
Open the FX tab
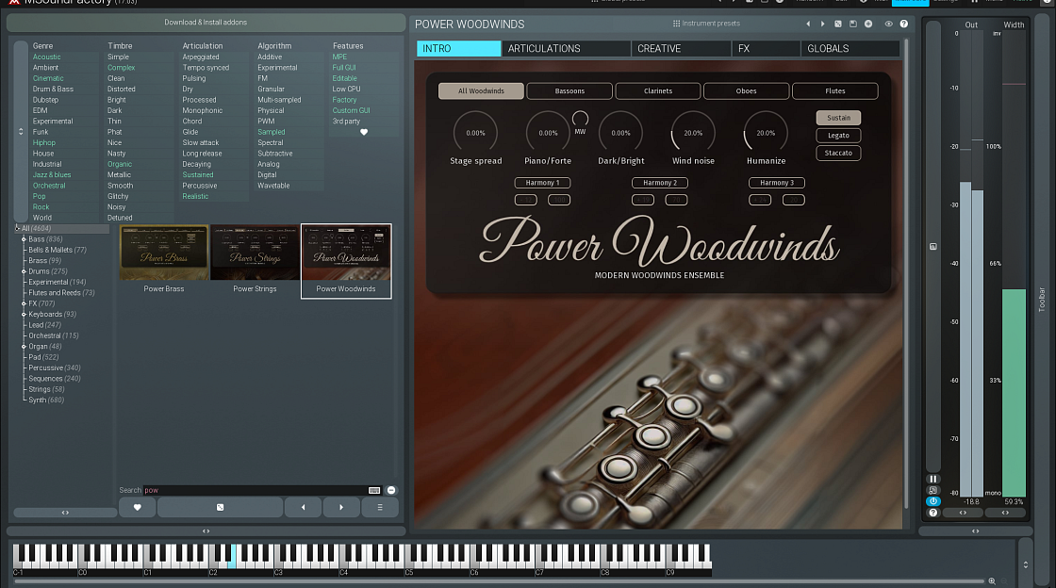[766, 48]
